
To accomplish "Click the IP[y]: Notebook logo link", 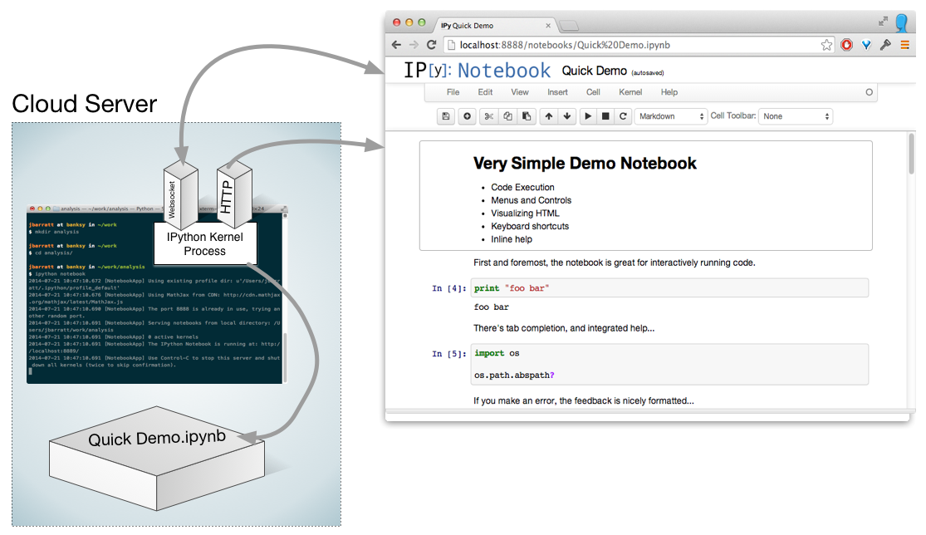I will tap(478, 71).
